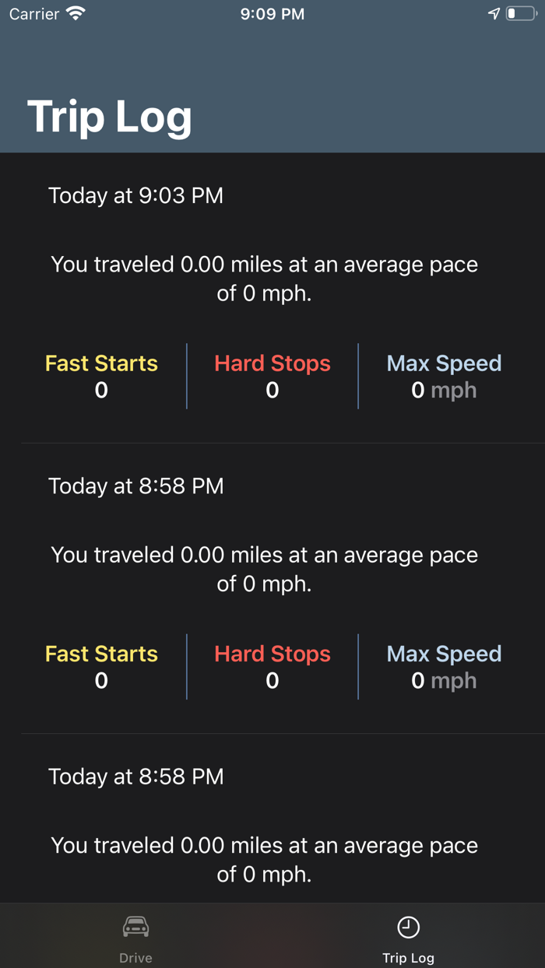Click the 0 mph max speed reading

pos(443,390)
